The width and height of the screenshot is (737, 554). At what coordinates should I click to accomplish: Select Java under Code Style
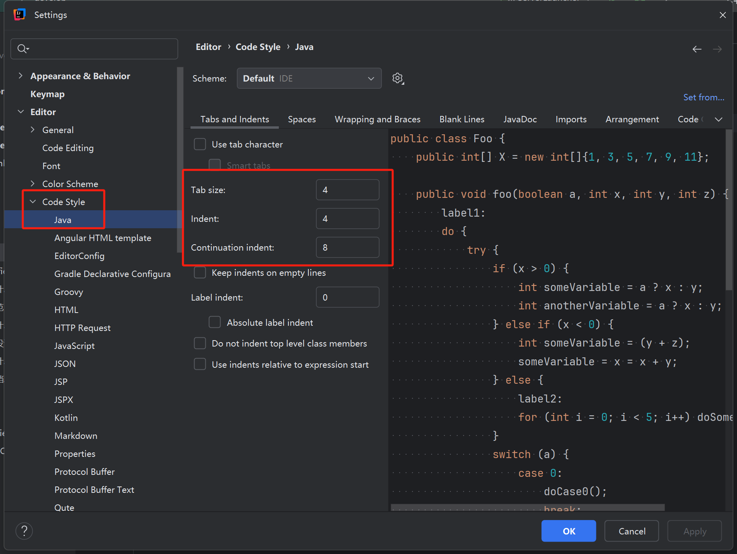point(63,219)
